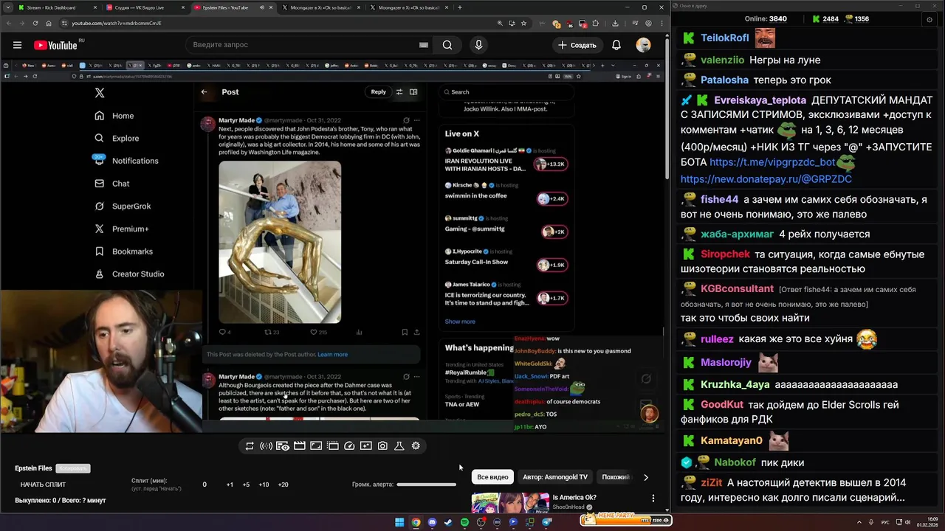Viewport: 945px width, 531px height.
Task: Open the Is America Ok? video thumbnail
Action: coord(510,502)
